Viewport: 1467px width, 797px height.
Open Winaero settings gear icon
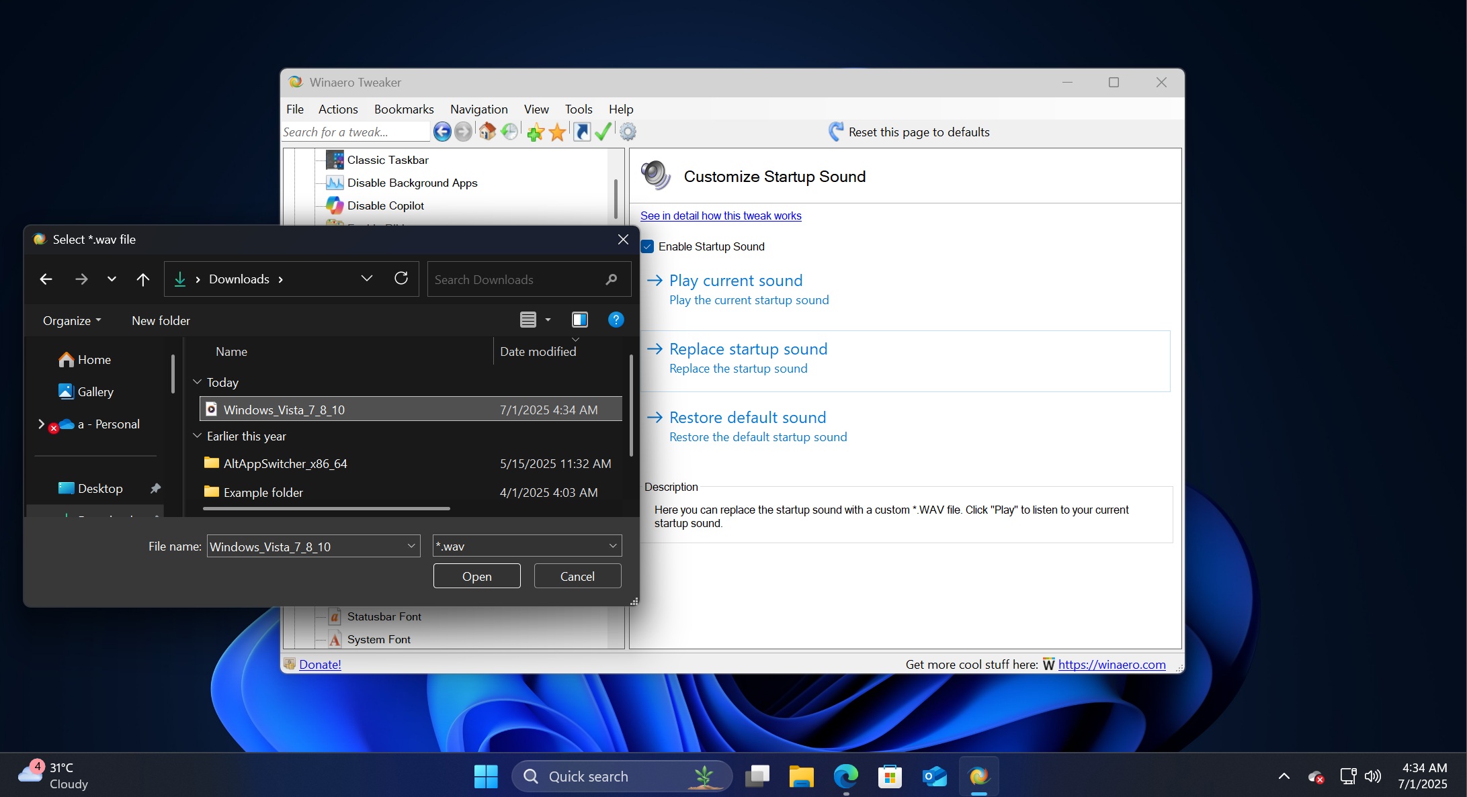coord(628,132)
